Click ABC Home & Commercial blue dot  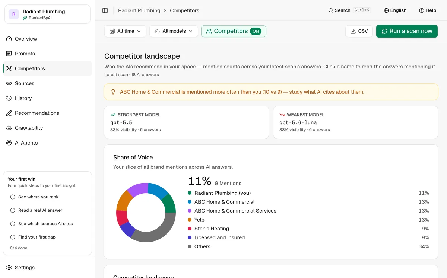pos(190,202)
